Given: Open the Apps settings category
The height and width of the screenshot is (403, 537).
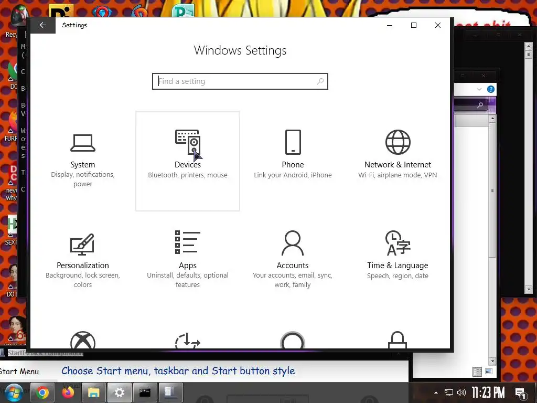Looking at the screenshot, I should (188, 260).
